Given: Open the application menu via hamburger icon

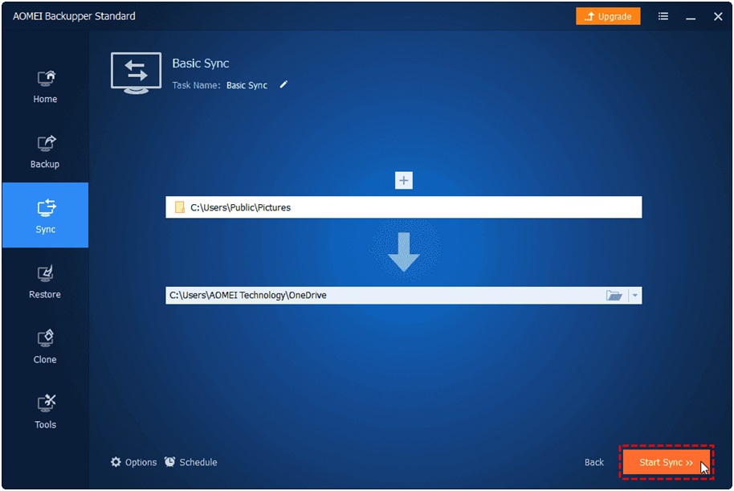Looking at the screenshot, I should pyautogui.click(x=663, y=15).
